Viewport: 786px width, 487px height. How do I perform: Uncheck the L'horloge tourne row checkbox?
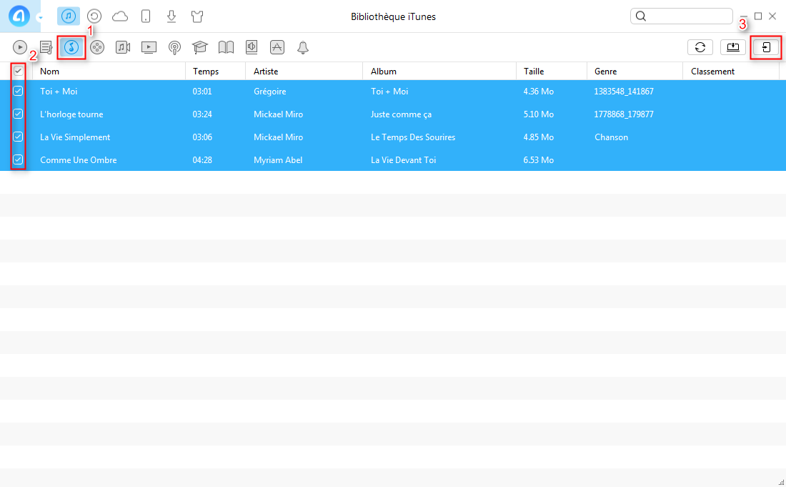(x=18, y=114)
